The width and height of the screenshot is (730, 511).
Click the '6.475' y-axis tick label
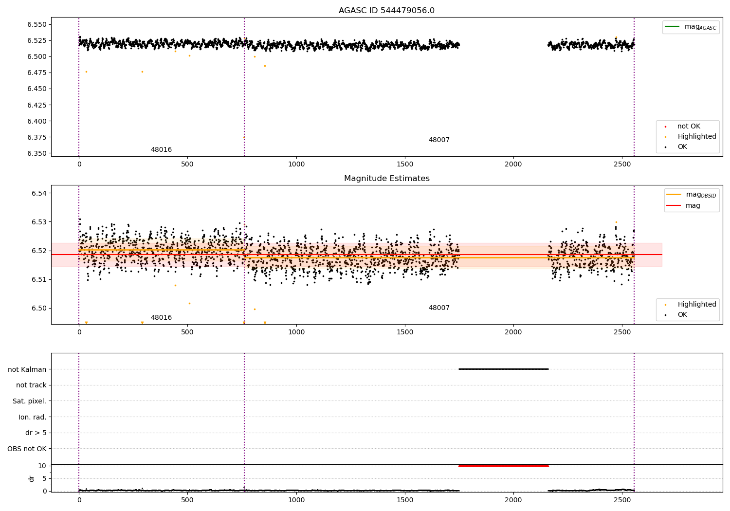tap(37, 73)
